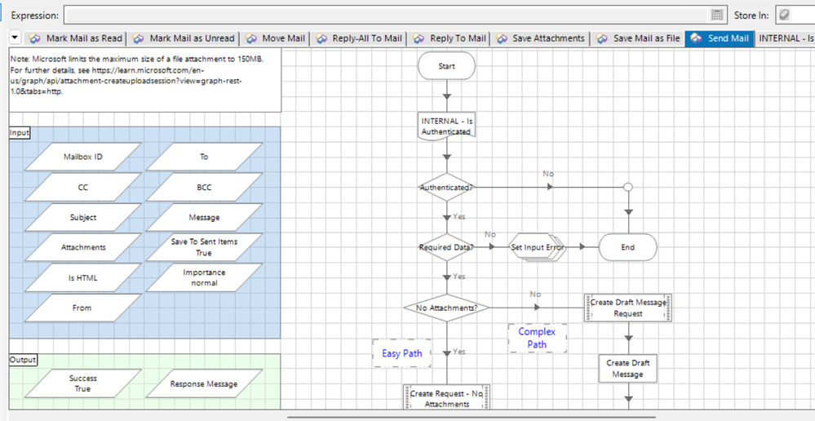Viewport: 815px width, 421px height.
Task: Click the horizontal scrollbar at the bottom
Action: 472,417
